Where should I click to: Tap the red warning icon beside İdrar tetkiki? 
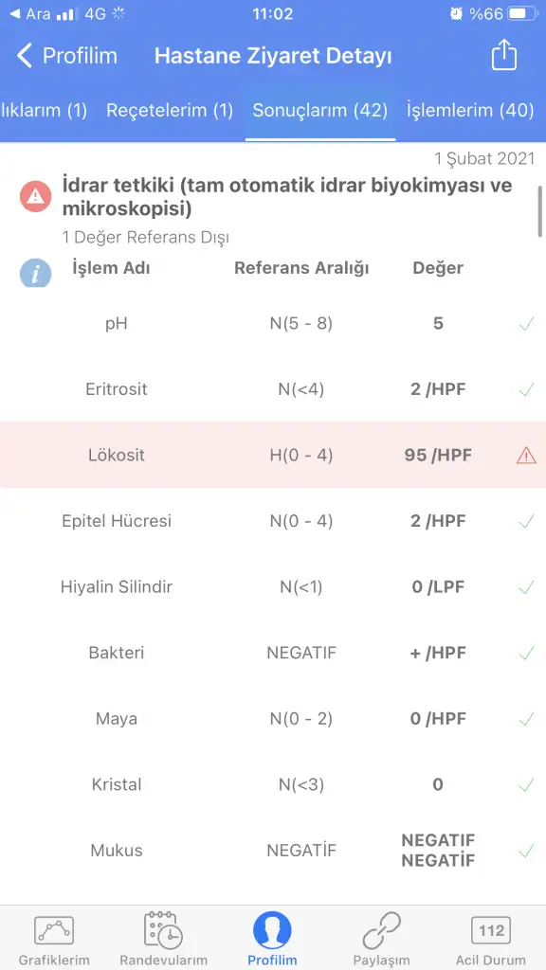click(35, 197)
